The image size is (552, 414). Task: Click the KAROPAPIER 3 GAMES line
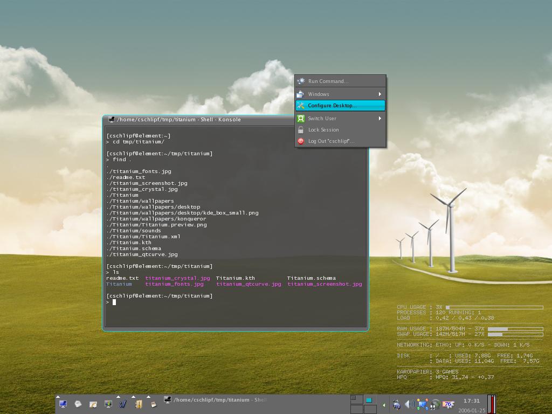[x=427, y=372]
